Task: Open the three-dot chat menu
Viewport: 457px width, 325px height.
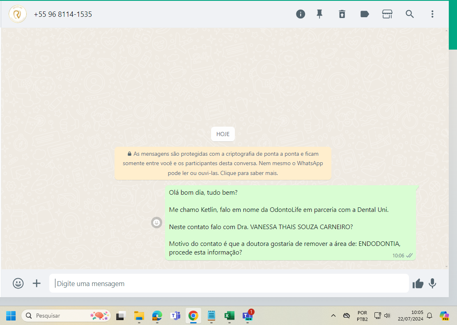Action: (432, 14)
